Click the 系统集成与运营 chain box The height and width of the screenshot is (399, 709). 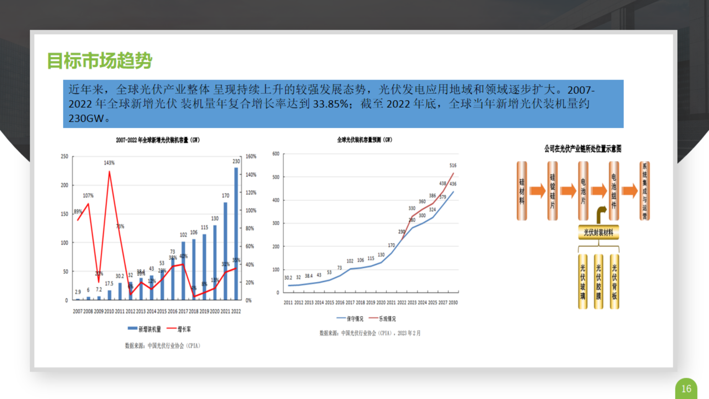pos(644,191)
